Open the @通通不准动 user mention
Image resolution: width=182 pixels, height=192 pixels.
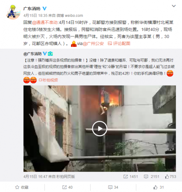[45, 23]
